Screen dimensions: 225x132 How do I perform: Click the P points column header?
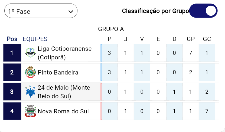(x=109, y=39)
